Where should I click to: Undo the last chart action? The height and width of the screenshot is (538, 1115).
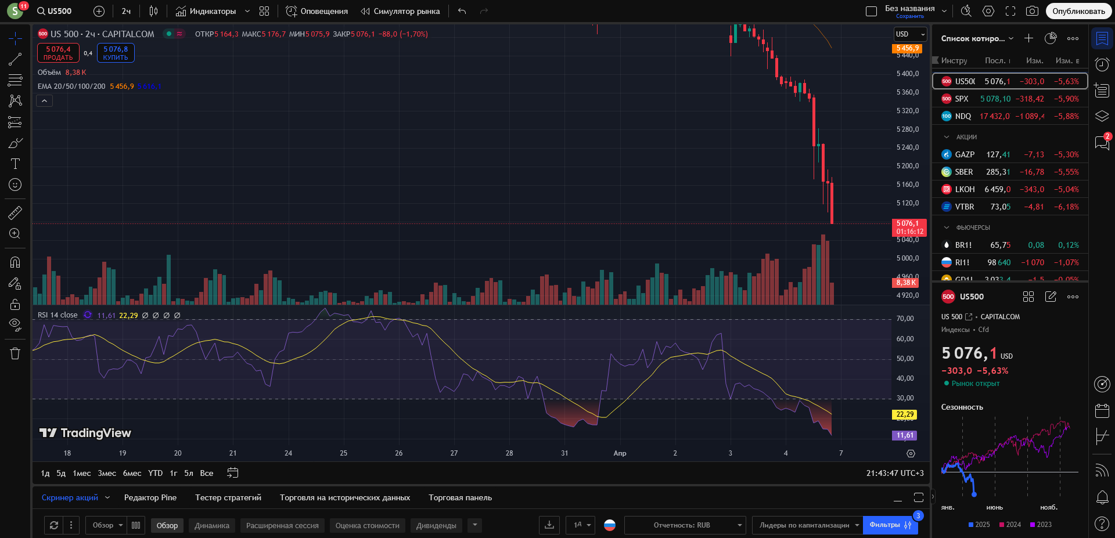(x=462, y=11)
